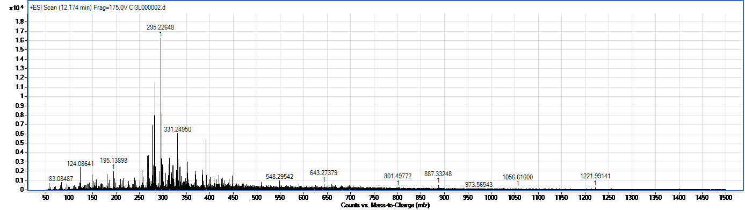Select base peak label 295.22648
Viewport: 745px width, 210px height.
(160, 27)
